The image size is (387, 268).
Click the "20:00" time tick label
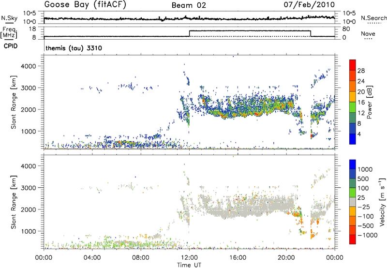tap(286, 258)
